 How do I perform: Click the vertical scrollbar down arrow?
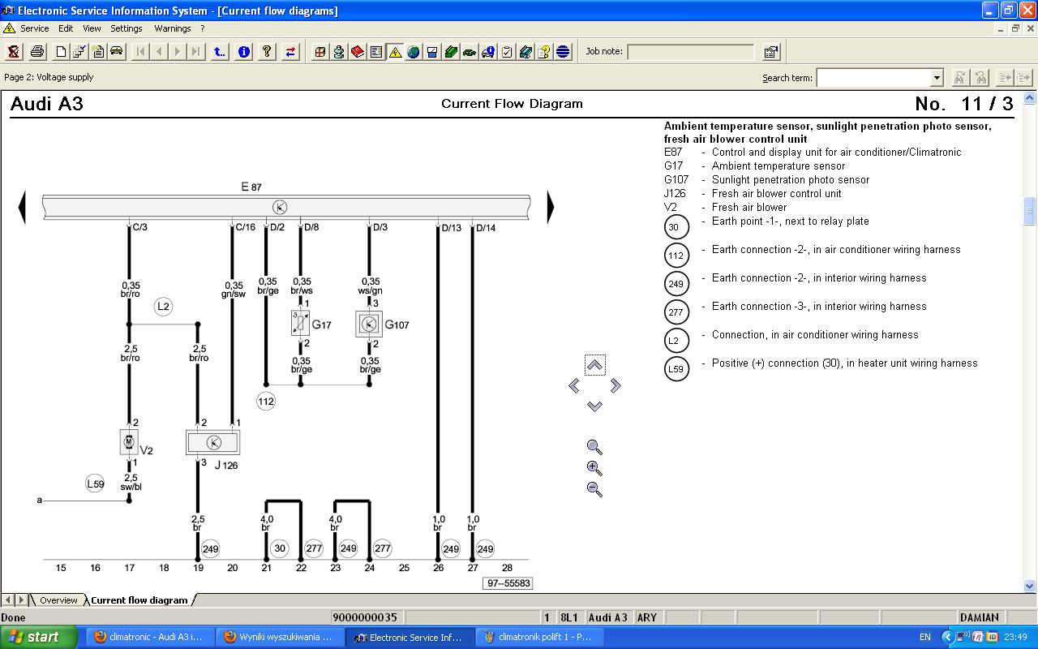(1030, 586)
